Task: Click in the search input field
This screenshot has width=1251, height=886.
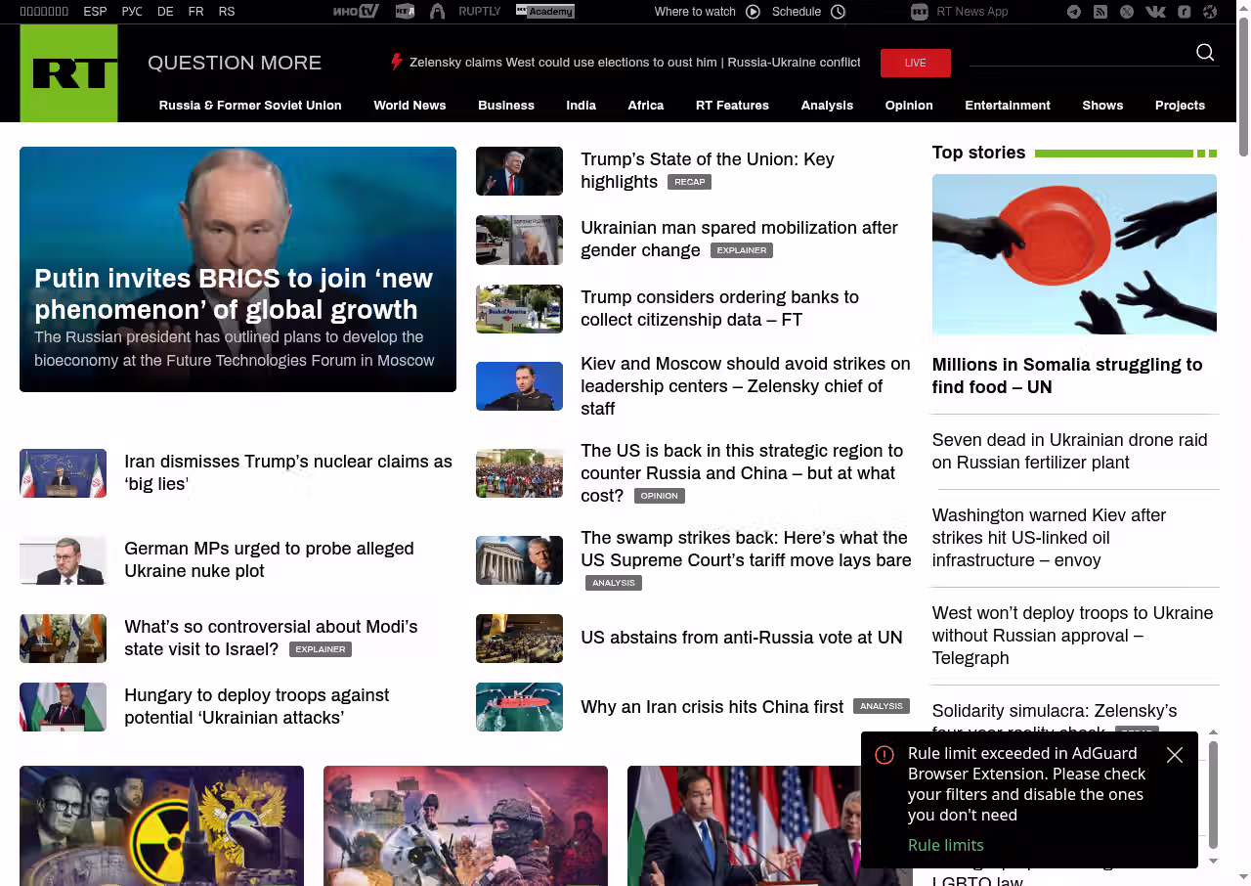Action: pyautogui.click(x=1075, y=54)
